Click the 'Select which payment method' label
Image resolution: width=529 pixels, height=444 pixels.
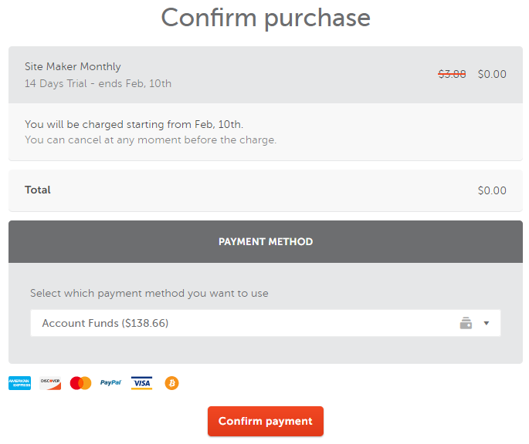click(149, 294)
